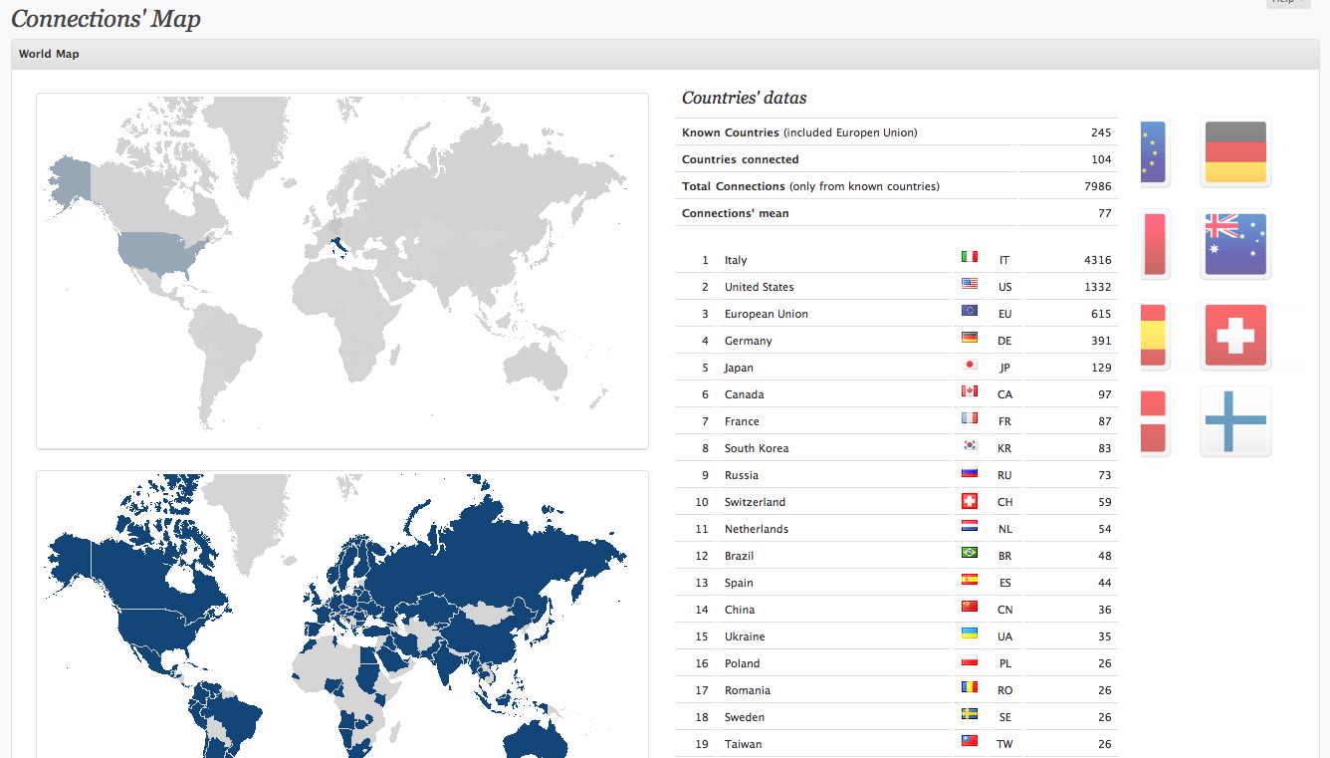The height and width of the screenshot is (758, 1330).
Task: Click the Poland flag icon in row 16
Action: pos(969,660)
